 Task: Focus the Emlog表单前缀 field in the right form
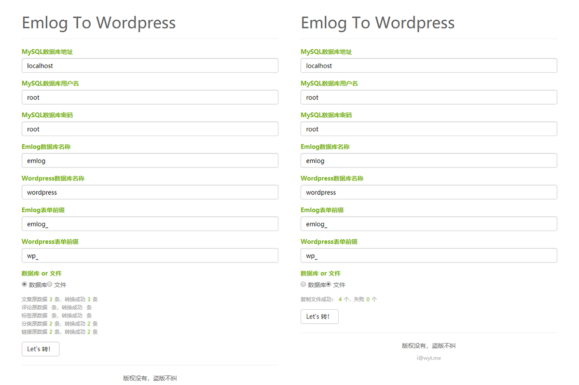pos(429,224)
